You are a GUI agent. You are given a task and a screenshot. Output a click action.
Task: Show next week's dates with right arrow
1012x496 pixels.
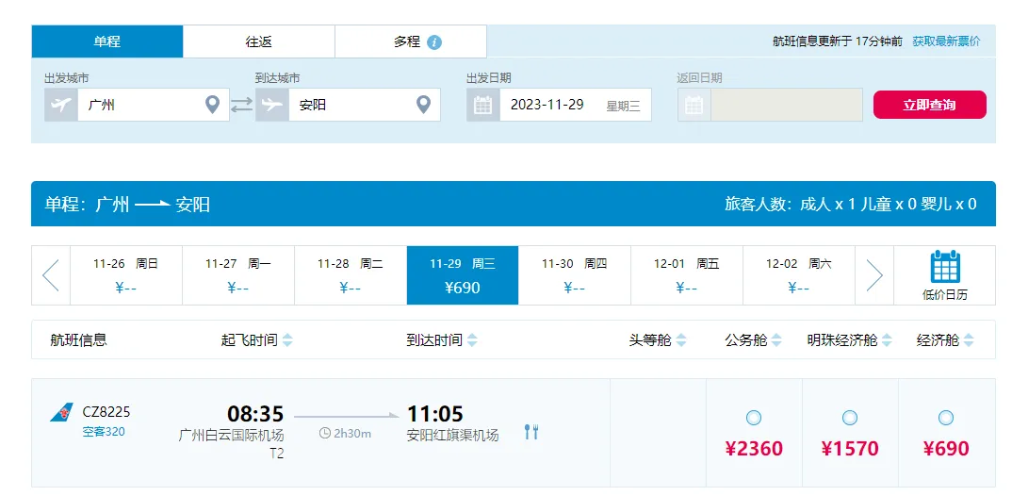874,274
